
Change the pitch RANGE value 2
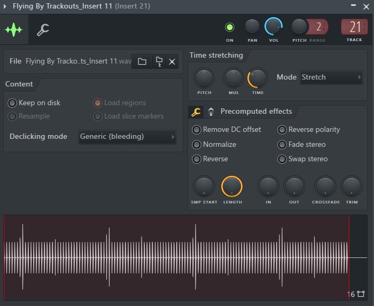(318, 27)
